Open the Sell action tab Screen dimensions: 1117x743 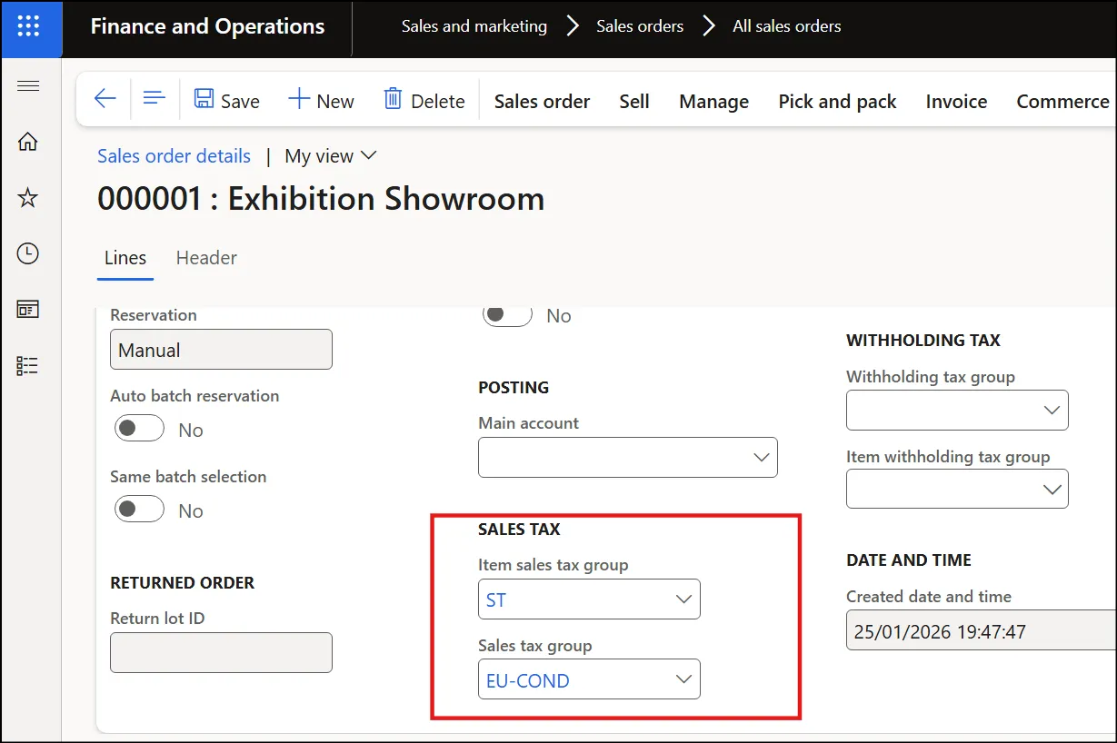click(x=634, y=102)
